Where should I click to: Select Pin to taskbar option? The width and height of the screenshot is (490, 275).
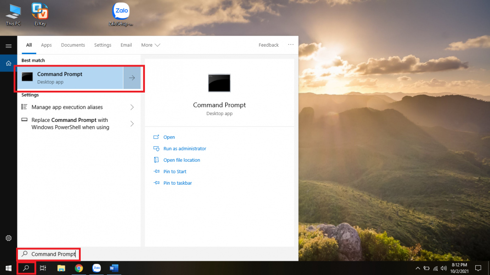(x=178, y=183)
